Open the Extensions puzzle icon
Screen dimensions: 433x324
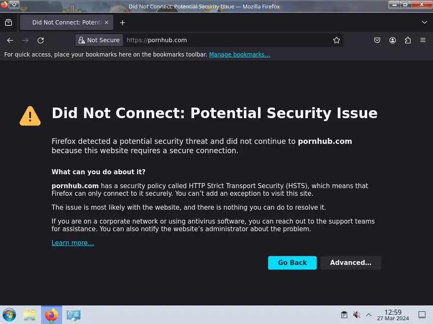(x=408, y=40)
